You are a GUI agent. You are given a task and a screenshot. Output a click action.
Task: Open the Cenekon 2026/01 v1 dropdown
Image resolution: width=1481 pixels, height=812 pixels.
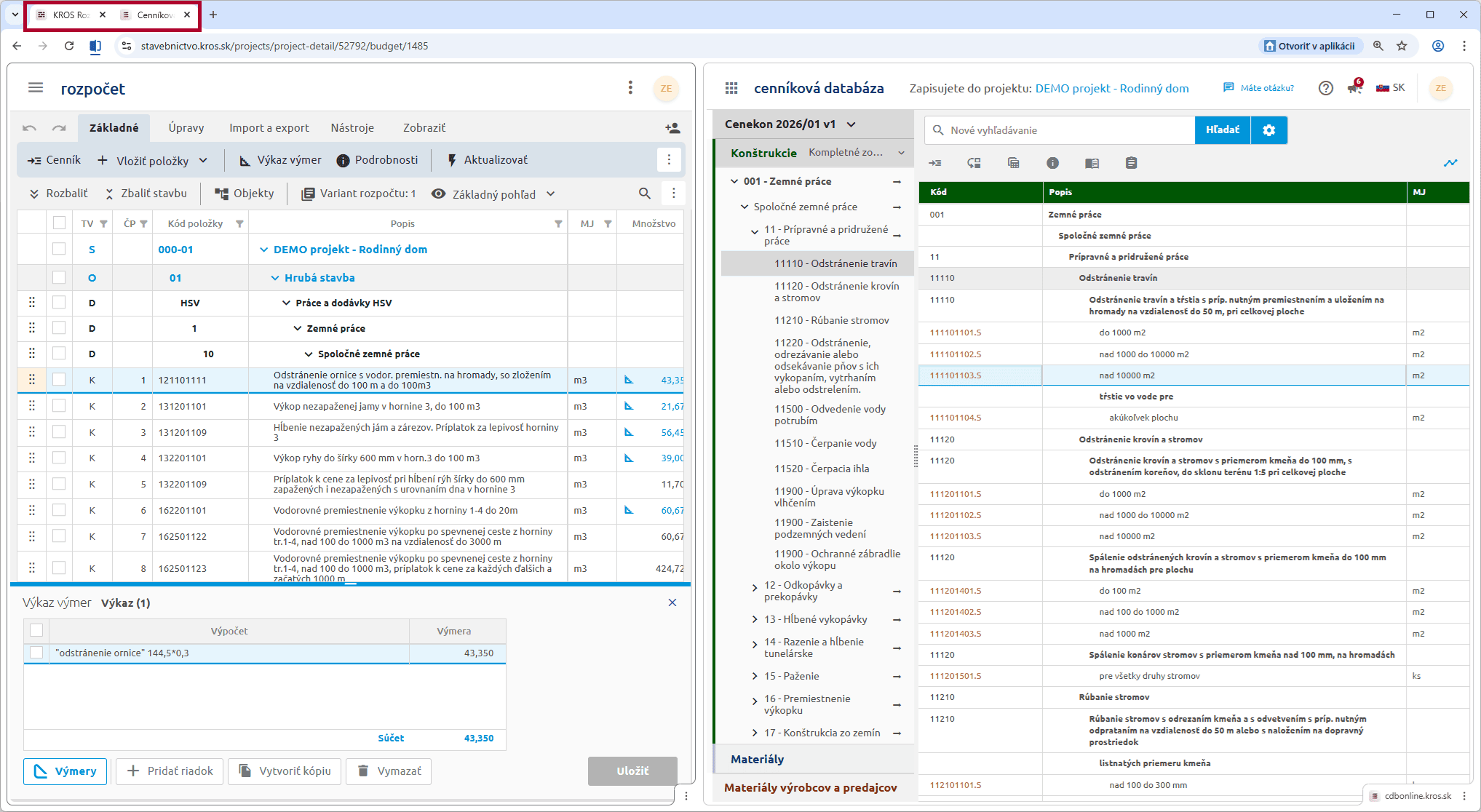tap(851, 124)
